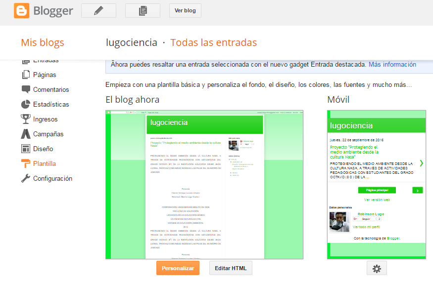Open Diseño menu item
The height and width of the screenshot is (281, 433).
tap(43, 149)
